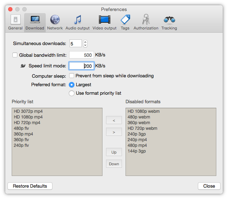
Task: Select the Download laptop icon
Action: tap(35, 20)
